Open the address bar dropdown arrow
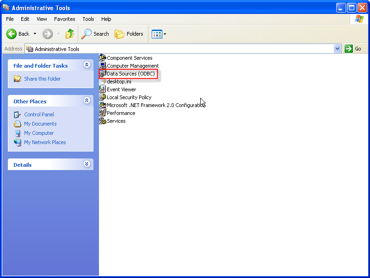370x278 pixels. [337, 49]
